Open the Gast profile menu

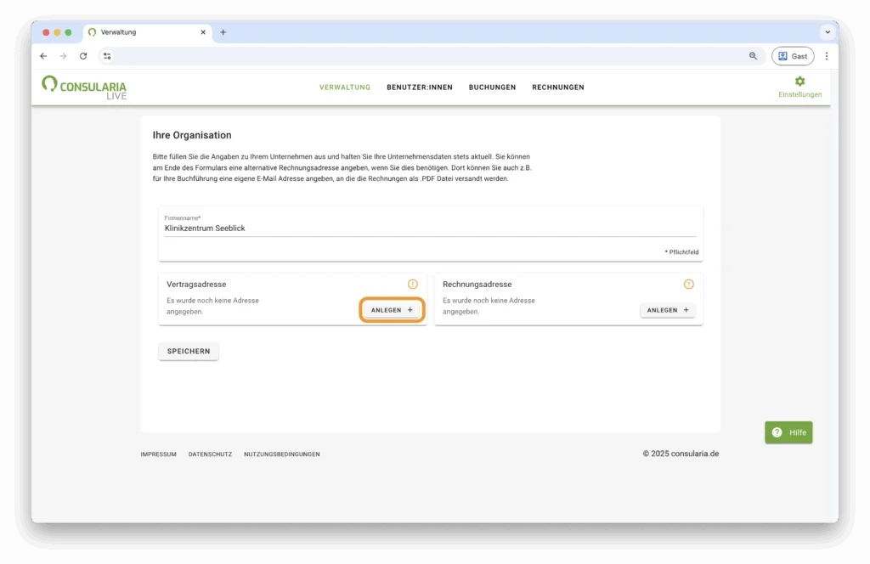coord(792,56)
